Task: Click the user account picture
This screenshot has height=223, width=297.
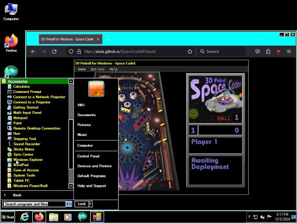Action: point(96,89)
